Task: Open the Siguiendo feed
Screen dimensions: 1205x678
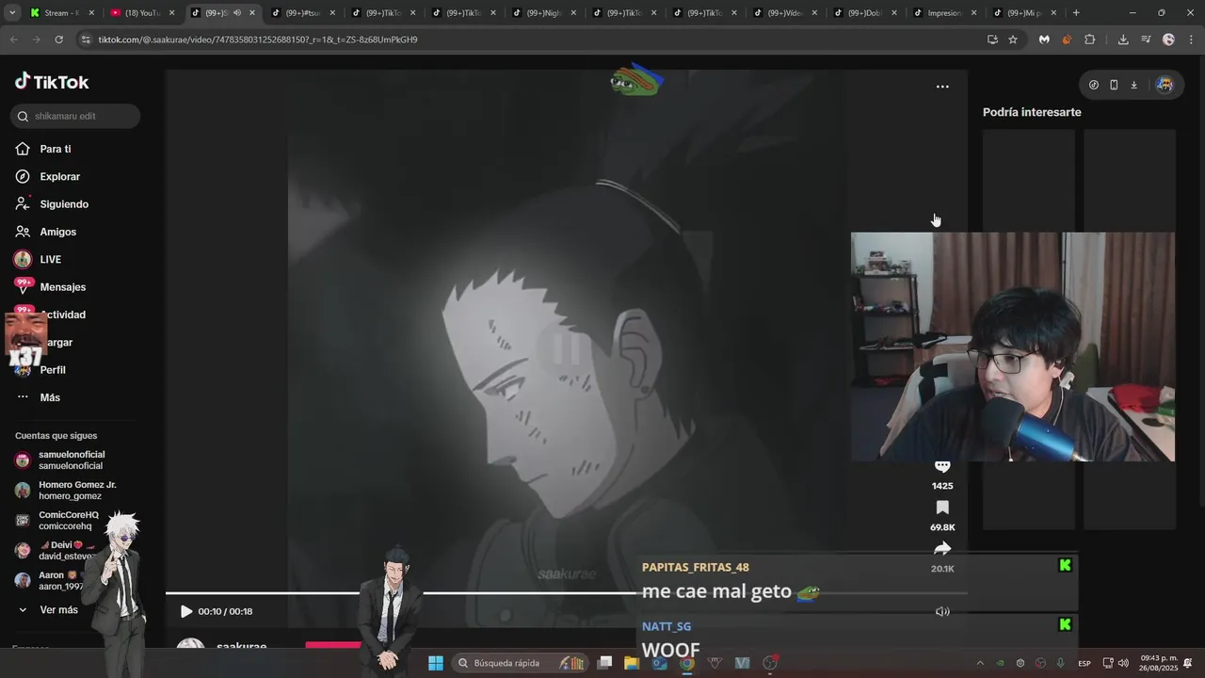Action: [63, 204]
